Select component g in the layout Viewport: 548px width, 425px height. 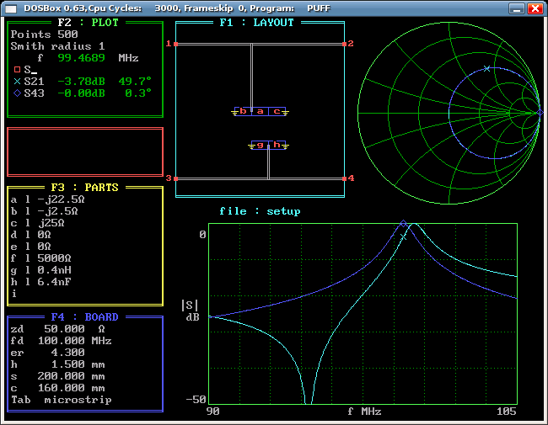260,145
